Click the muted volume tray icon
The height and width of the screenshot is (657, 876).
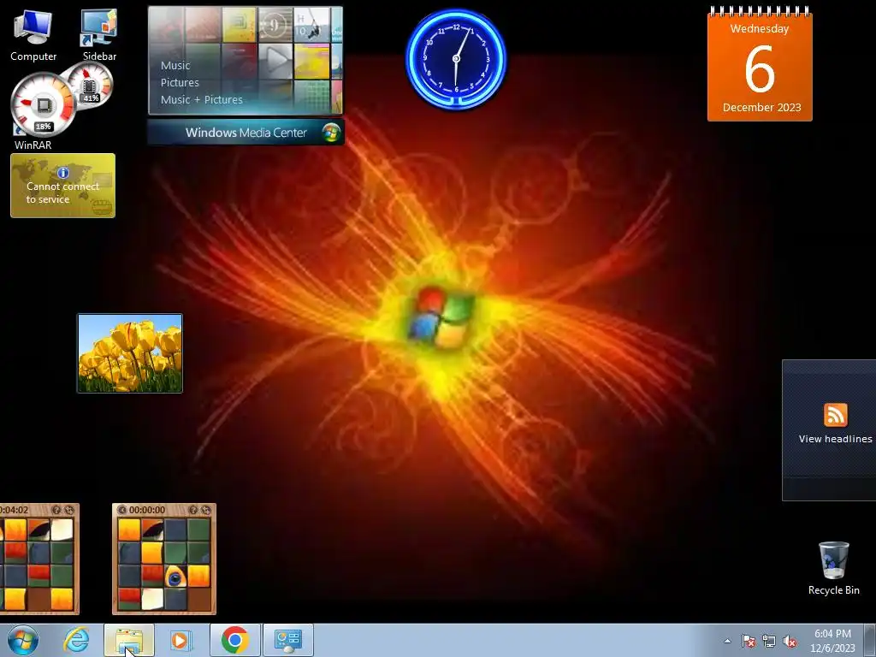point(790,642)
